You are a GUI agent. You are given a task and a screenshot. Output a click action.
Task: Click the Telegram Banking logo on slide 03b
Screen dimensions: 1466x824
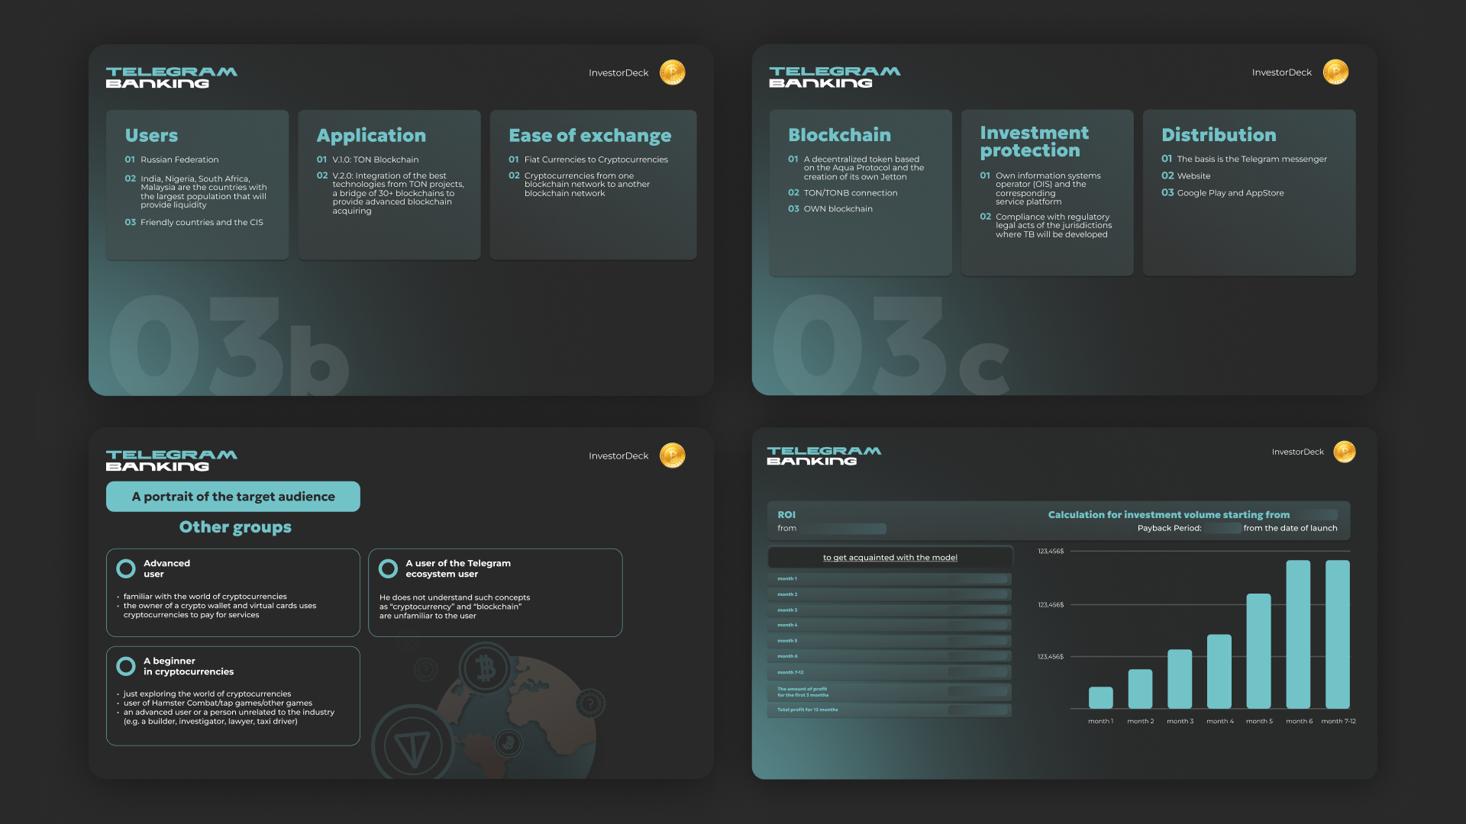click(x=171, y=77)
